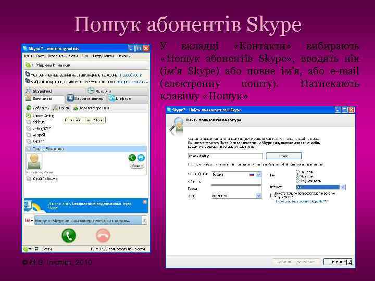Minimize the Find Skype users window
Screen dimensions: 375x281
click(x=337, y=110)
